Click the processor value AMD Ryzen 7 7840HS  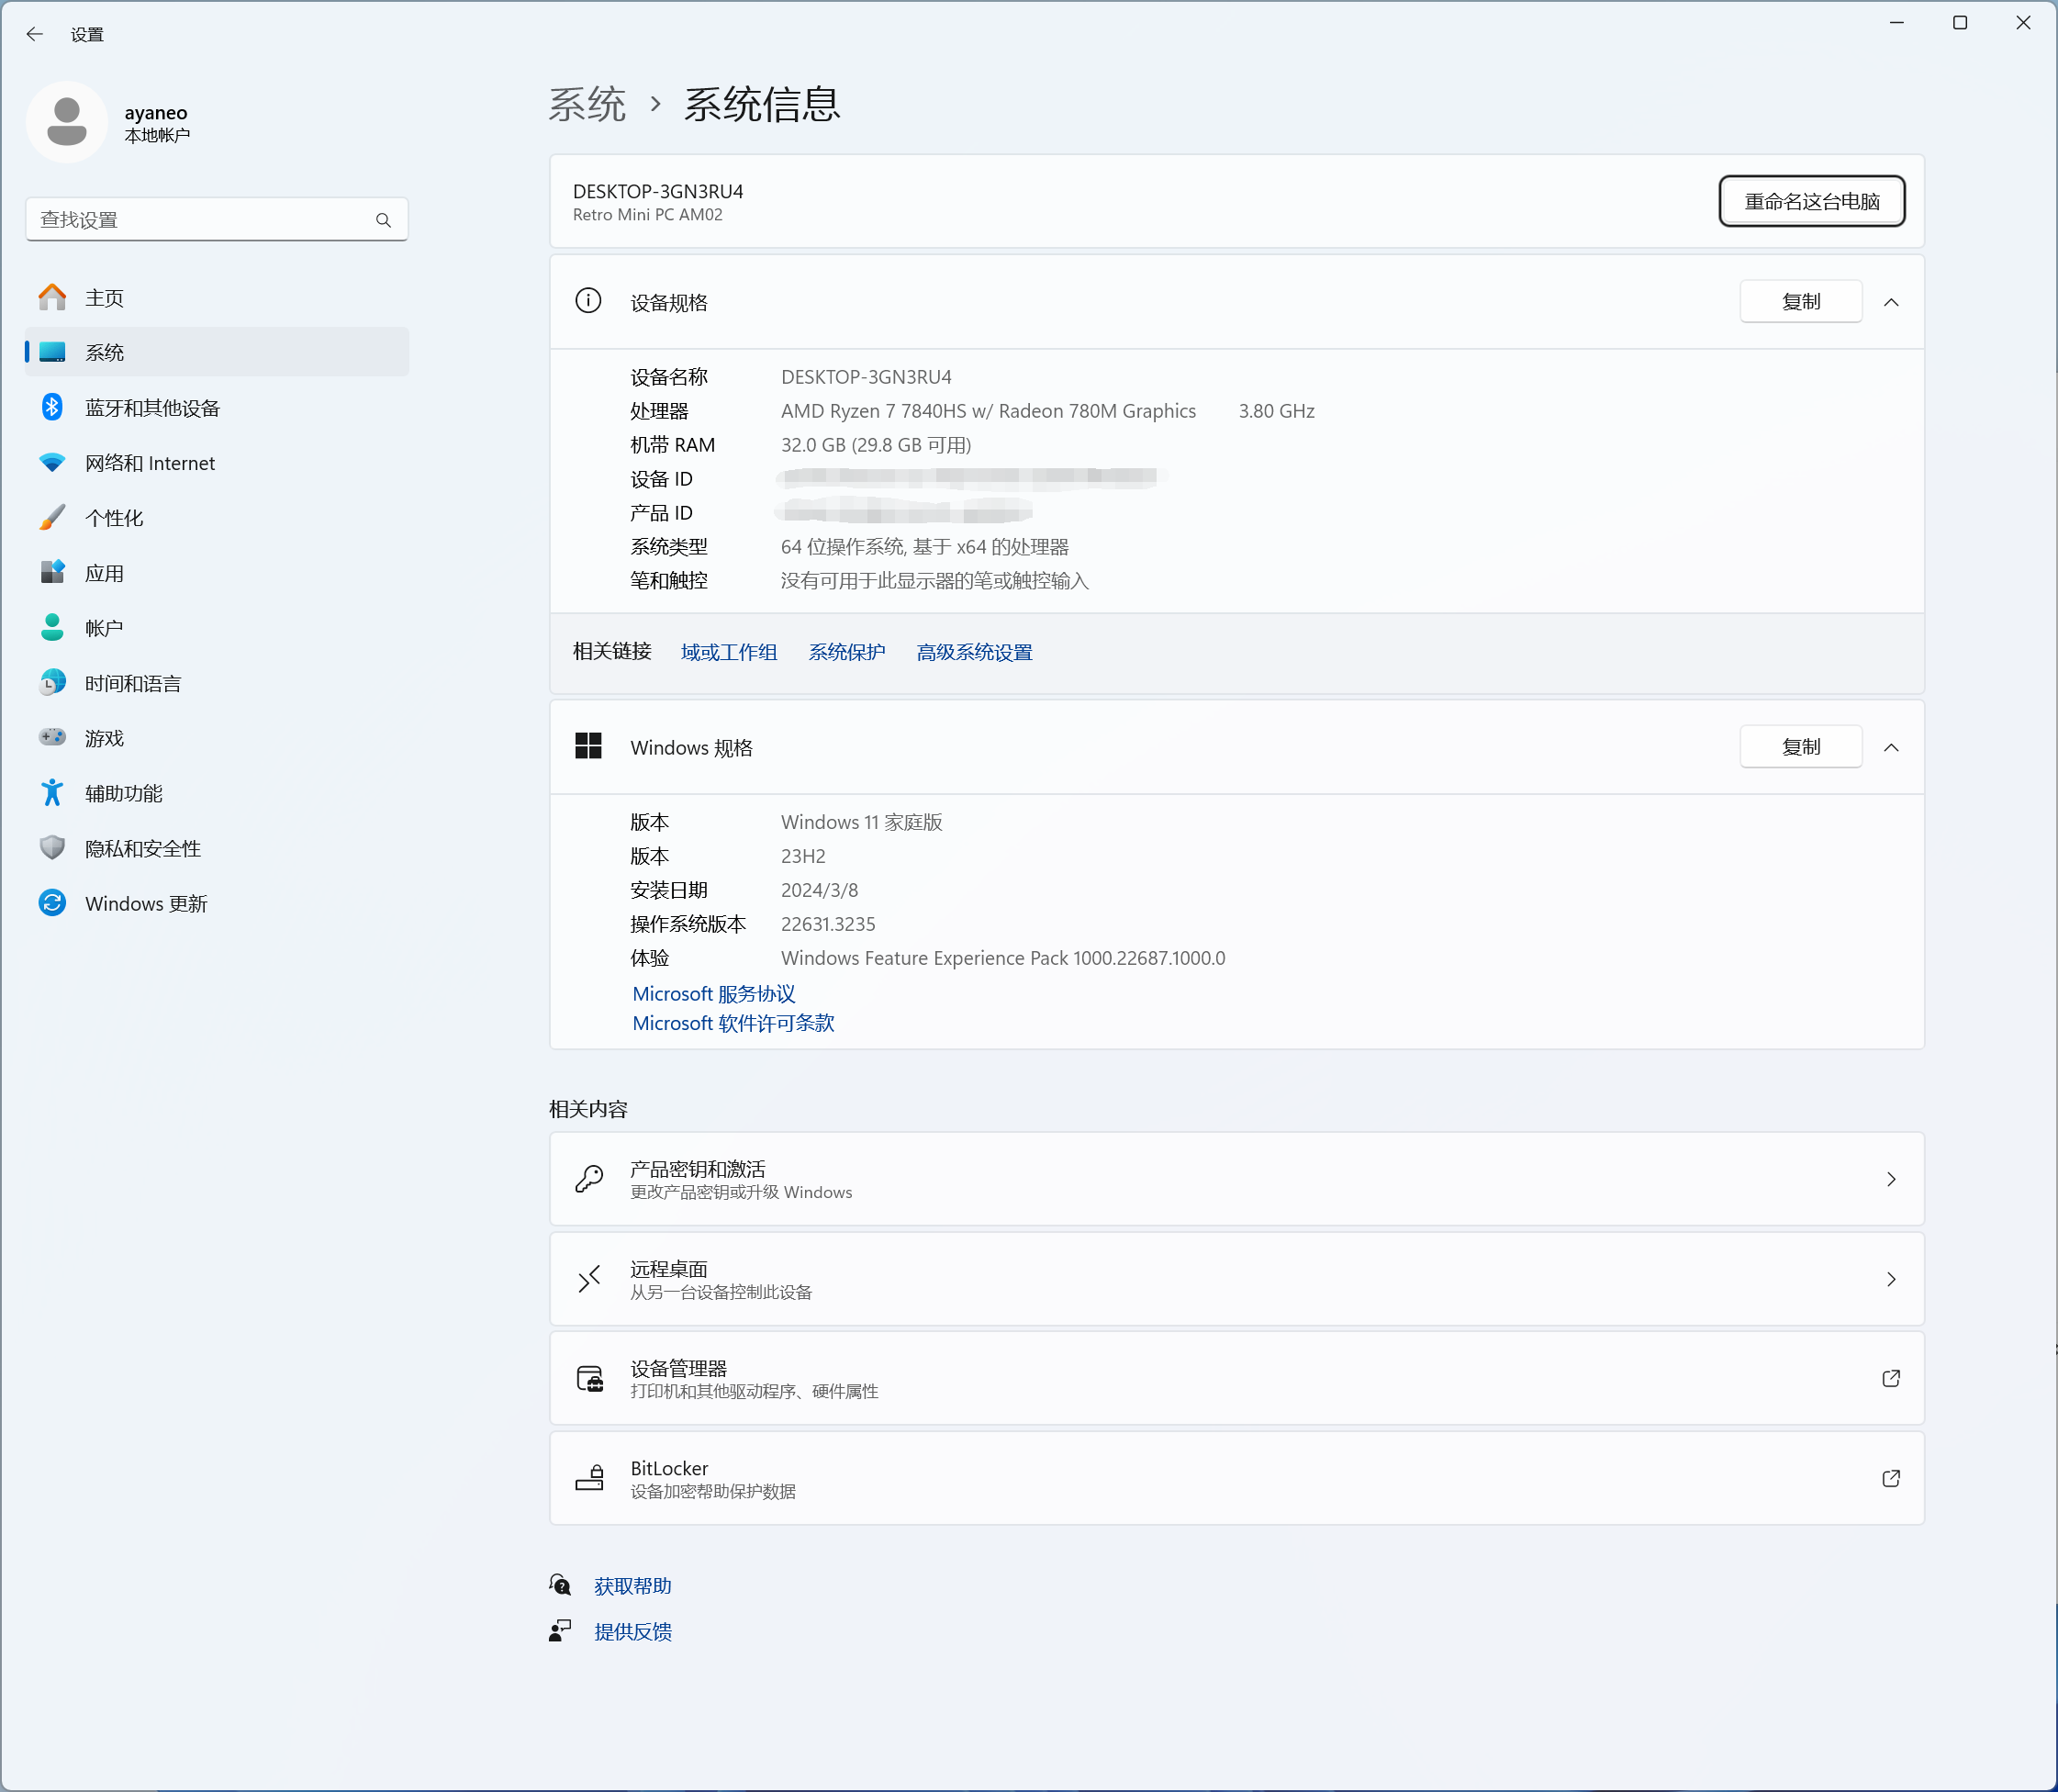tap(988, 411)
